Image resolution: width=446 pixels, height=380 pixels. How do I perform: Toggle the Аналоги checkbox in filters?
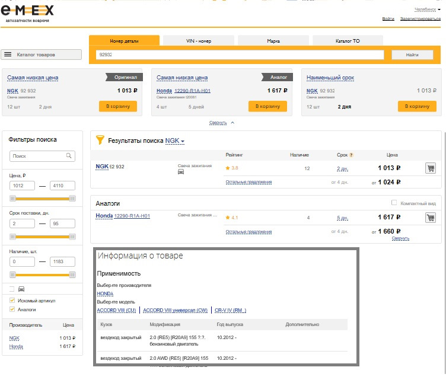tap(12, 309)
